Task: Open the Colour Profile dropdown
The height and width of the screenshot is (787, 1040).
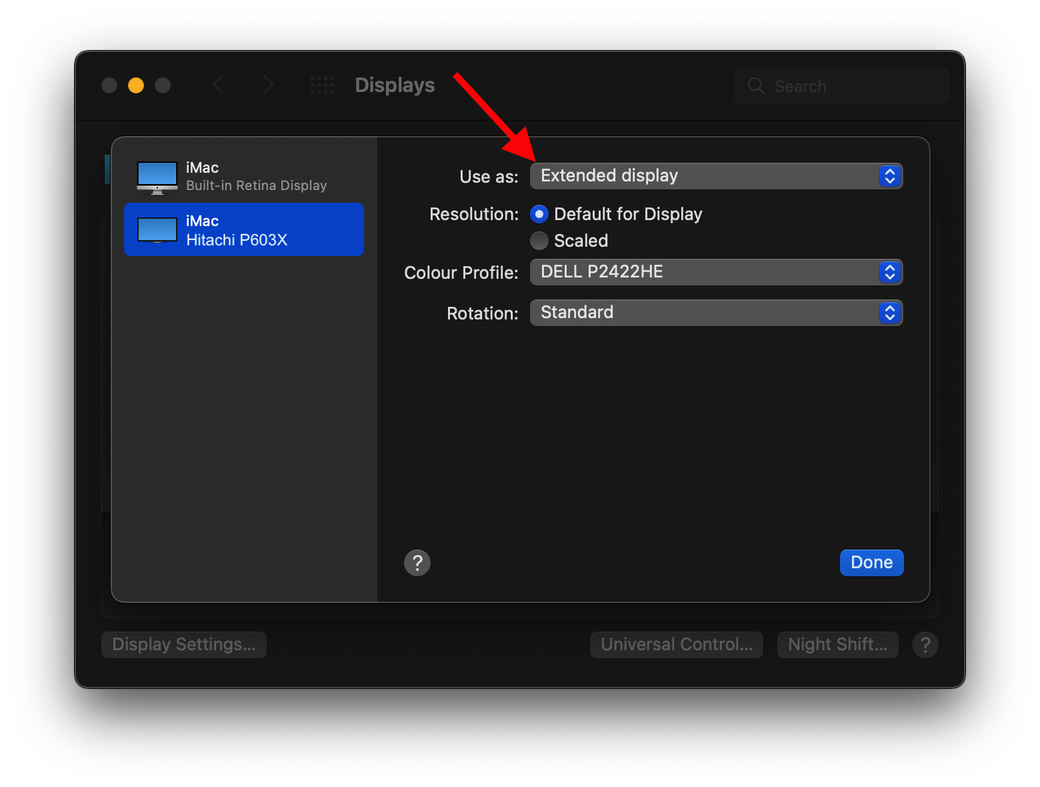Action: [x=716, y=272]
